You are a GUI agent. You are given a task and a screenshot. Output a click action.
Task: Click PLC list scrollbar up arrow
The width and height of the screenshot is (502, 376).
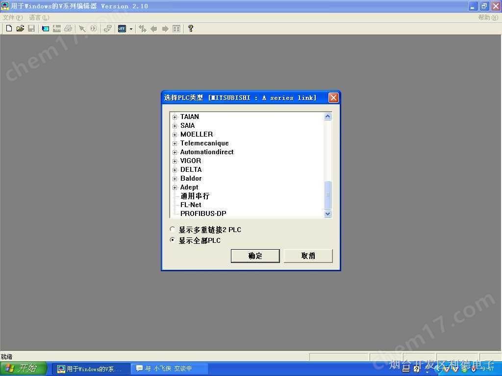point(327,117)
